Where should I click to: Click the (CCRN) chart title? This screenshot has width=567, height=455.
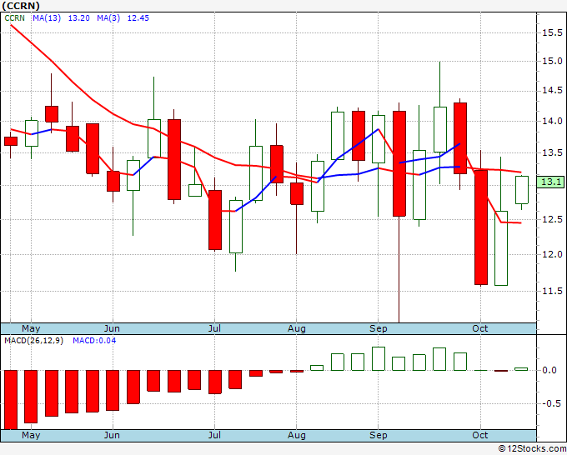21,6
